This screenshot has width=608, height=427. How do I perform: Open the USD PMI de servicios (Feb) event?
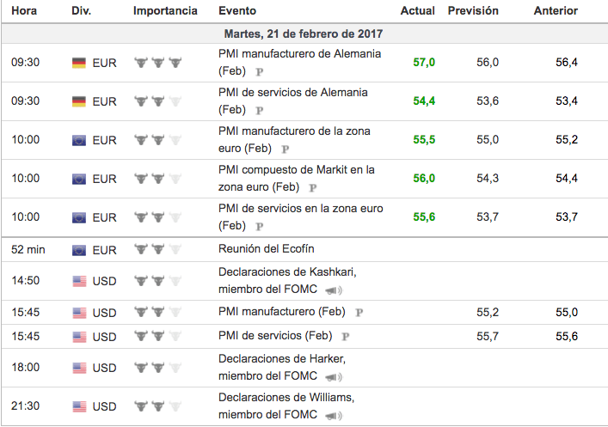coord(275,336)
